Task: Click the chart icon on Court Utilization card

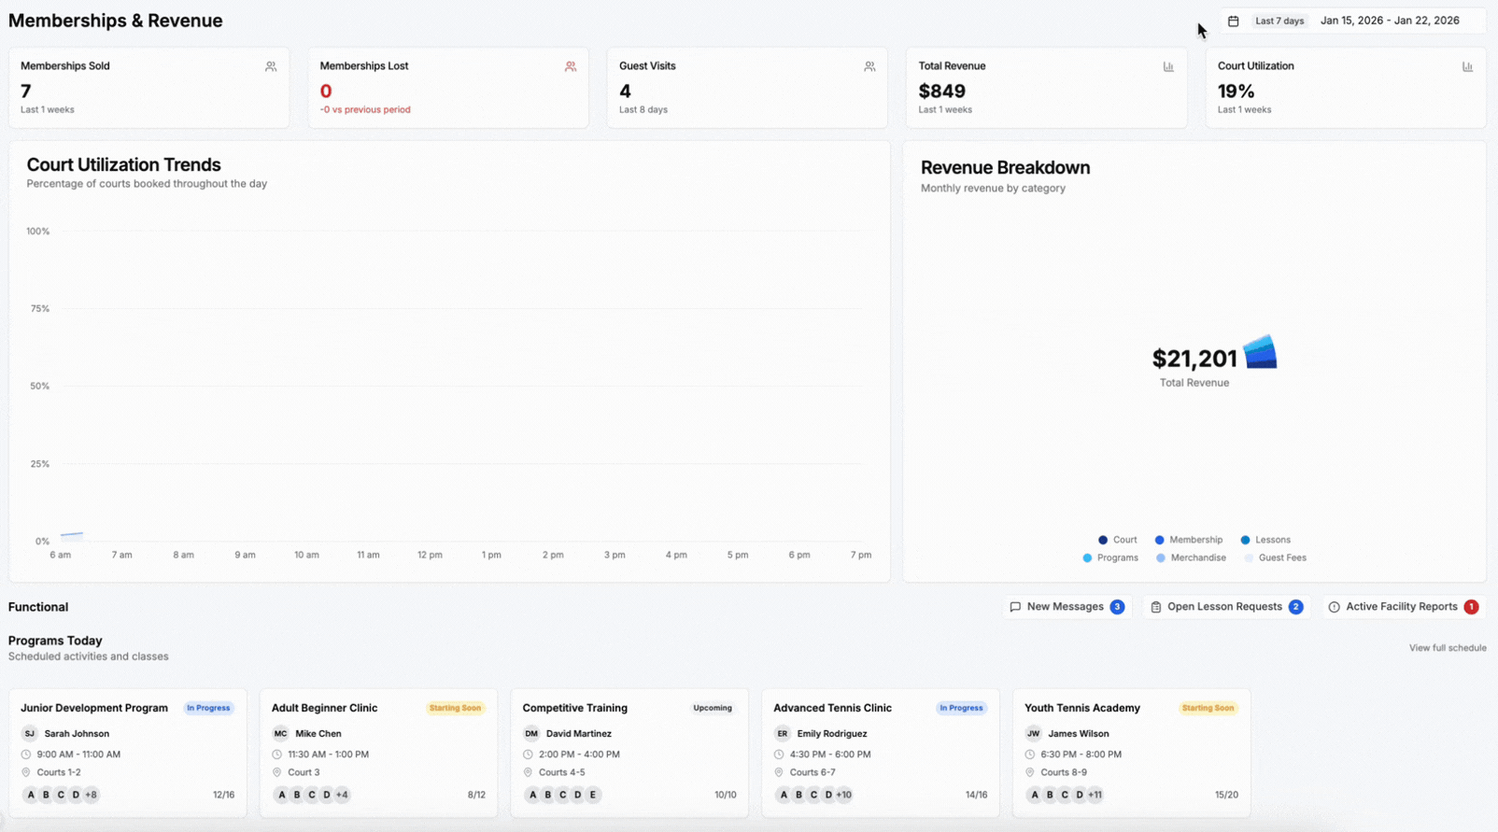Action: [x=1467, y=66]
